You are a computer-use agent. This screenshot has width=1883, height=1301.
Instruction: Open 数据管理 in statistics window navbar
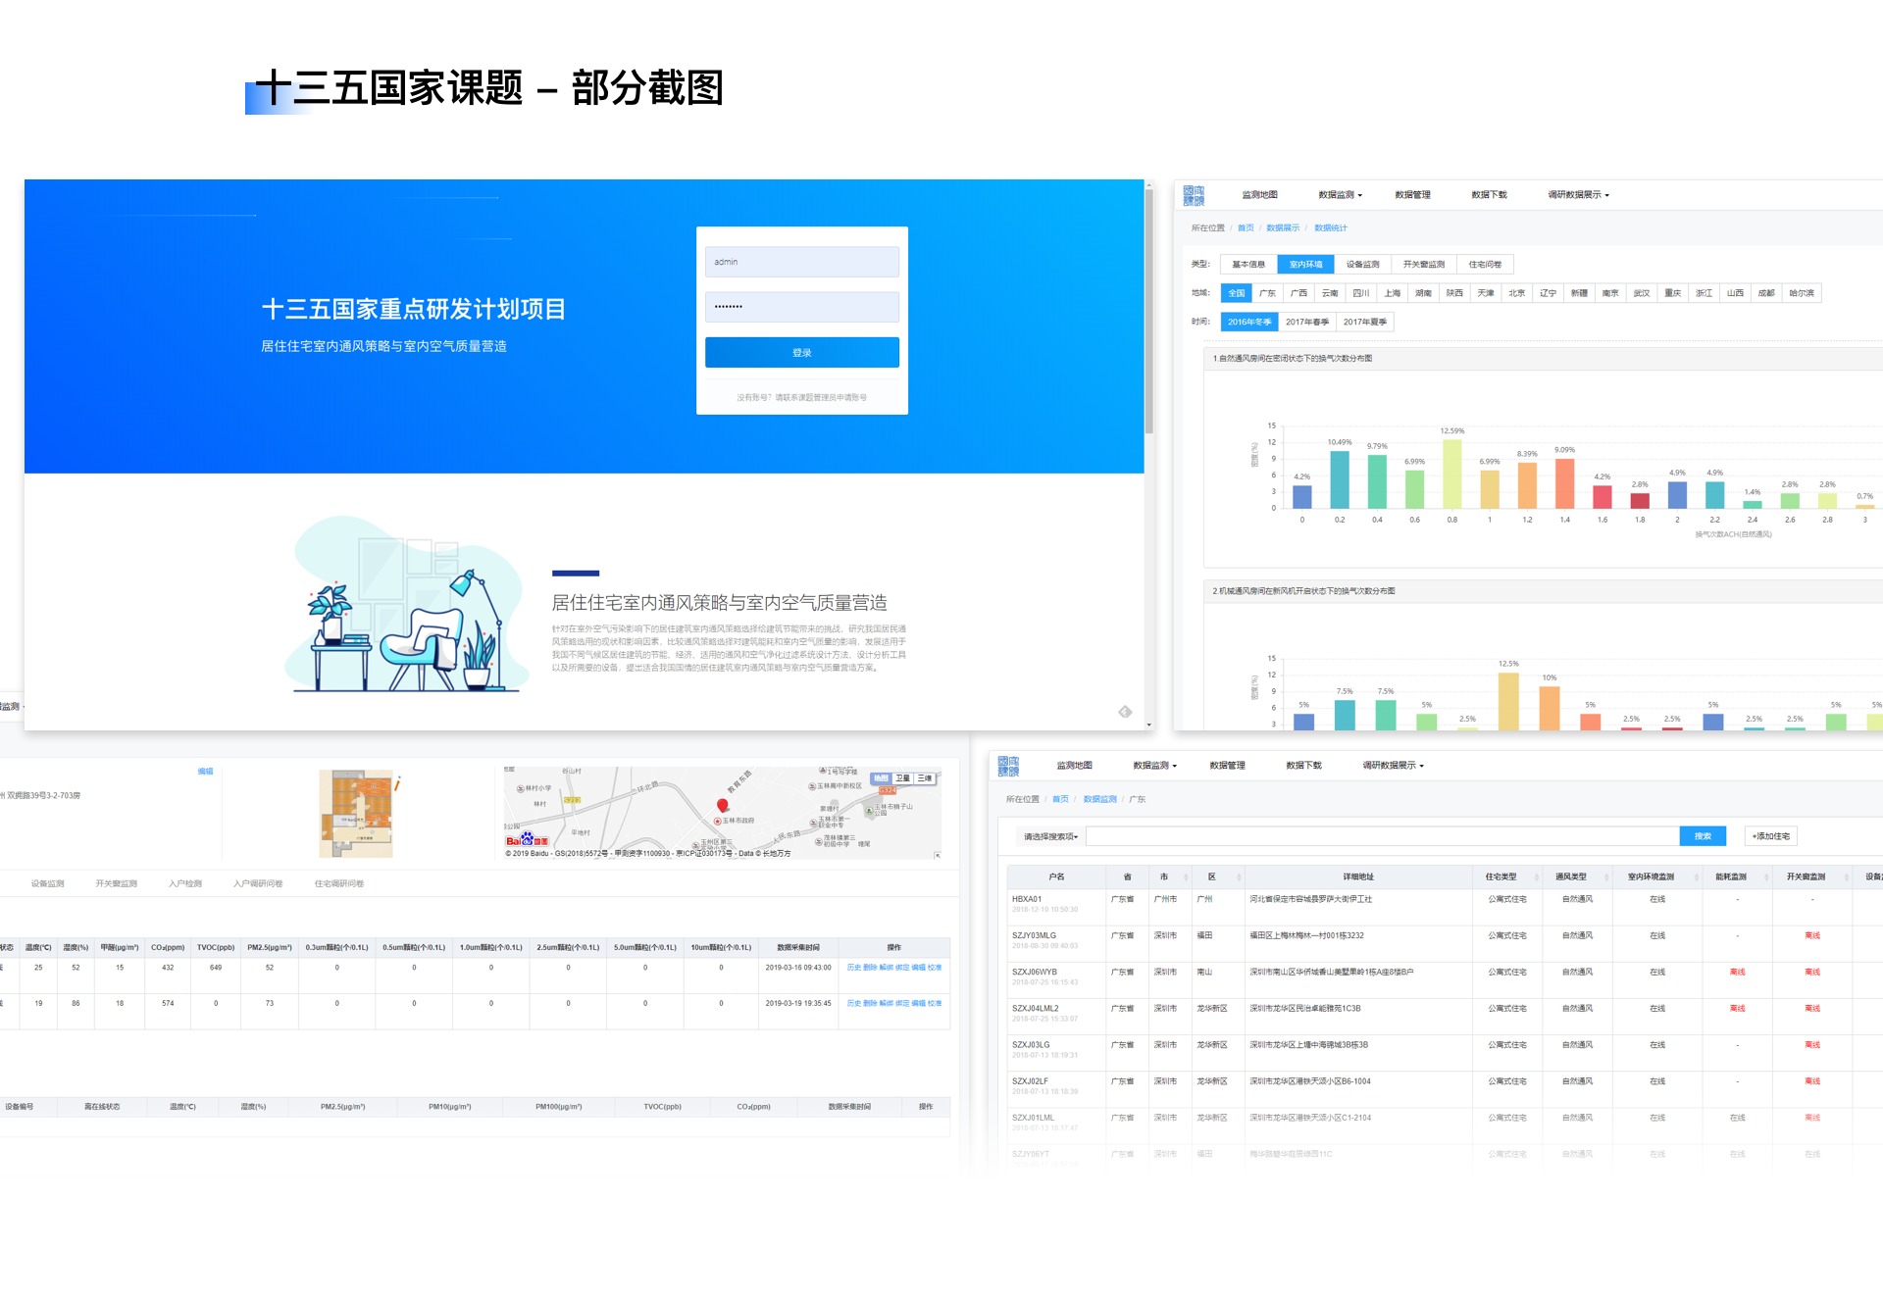[1412, 195]
